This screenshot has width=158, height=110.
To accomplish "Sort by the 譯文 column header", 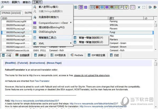I will pyautogui.click(x=126, y=18).
